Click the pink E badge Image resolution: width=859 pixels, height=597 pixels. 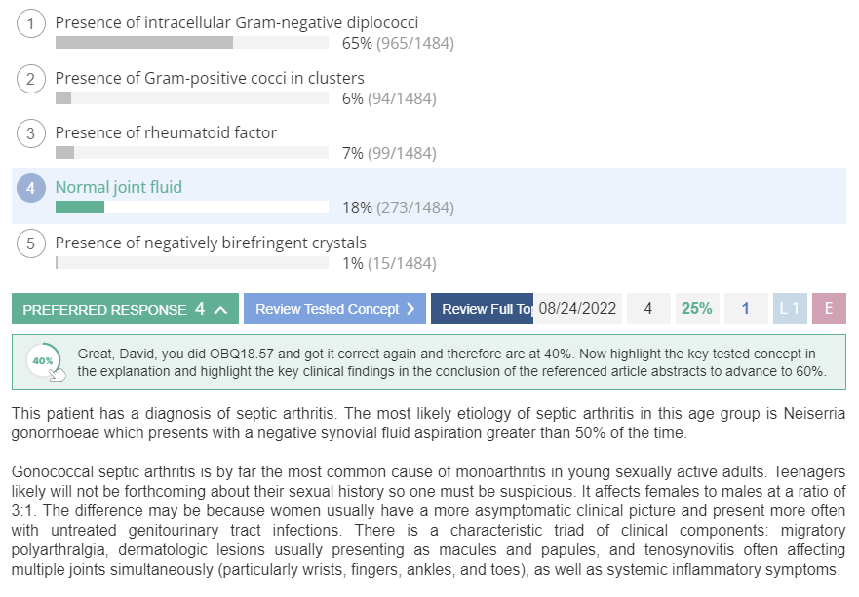829,309
